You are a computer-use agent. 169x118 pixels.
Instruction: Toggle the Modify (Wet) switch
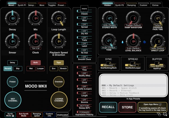(x=84, y=73)
